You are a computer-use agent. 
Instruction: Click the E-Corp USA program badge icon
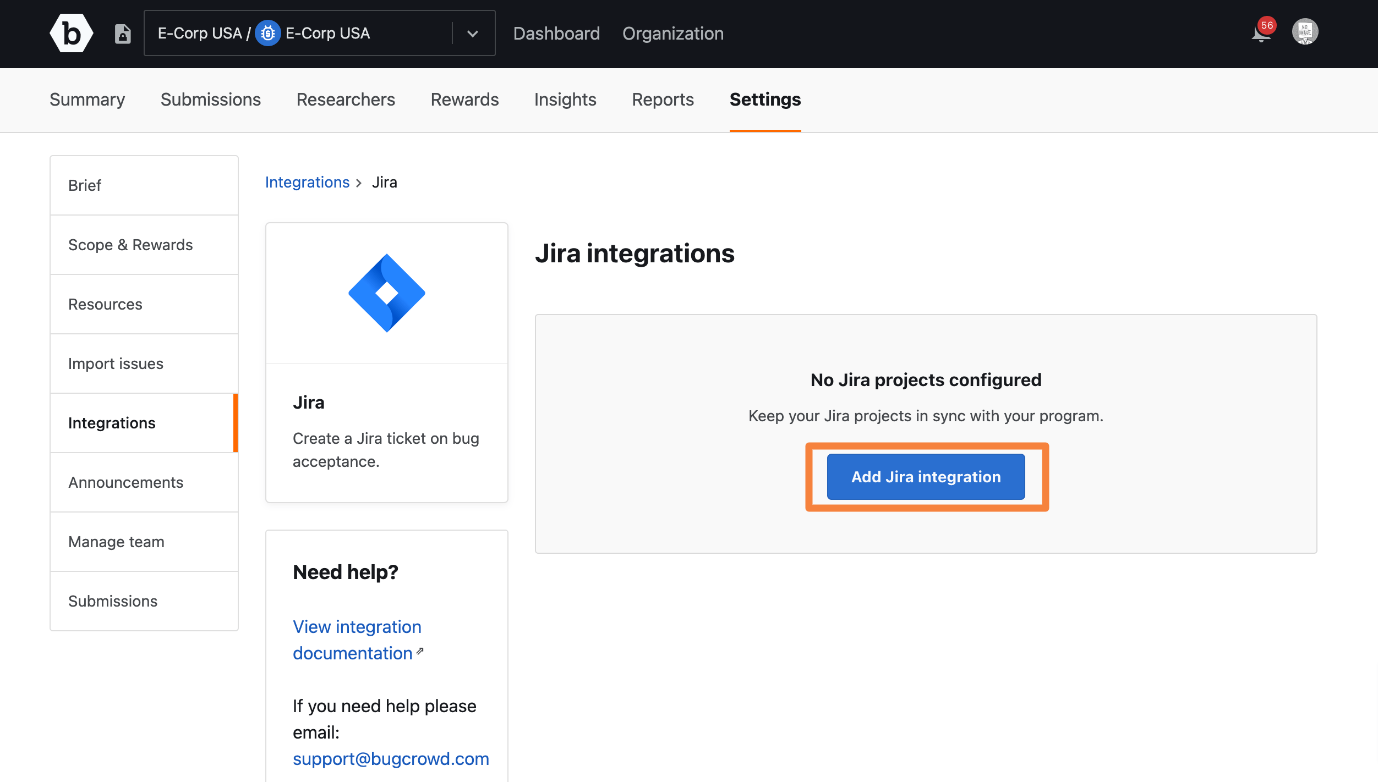click(x=268, y=33)
